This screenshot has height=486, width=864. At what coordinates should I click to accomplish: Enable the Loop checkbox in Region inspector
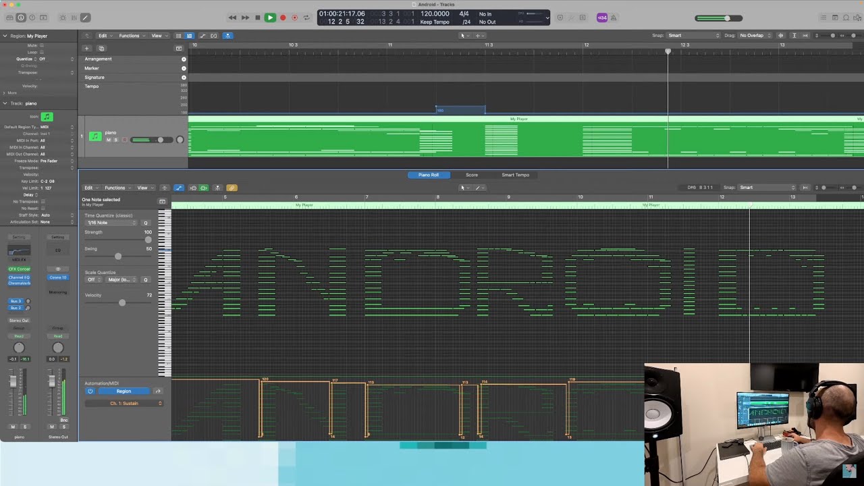coord(42,52)
